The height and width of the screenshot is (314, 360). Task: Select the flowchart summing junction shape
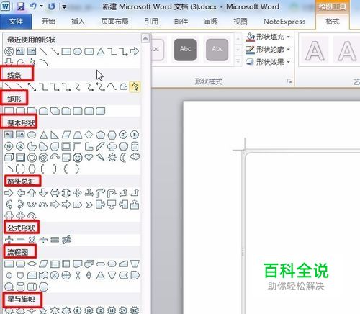click(x=55, y=275)
